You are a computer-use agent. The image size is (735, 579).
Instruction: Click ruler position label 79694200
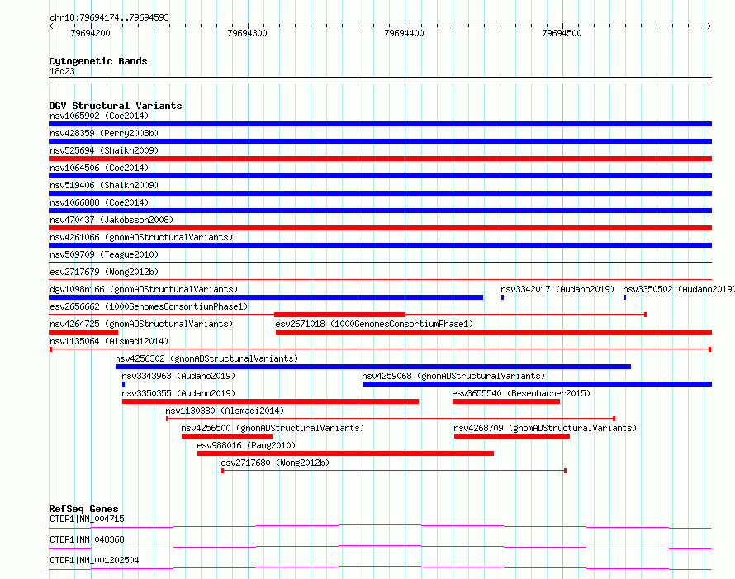point(91,33)
